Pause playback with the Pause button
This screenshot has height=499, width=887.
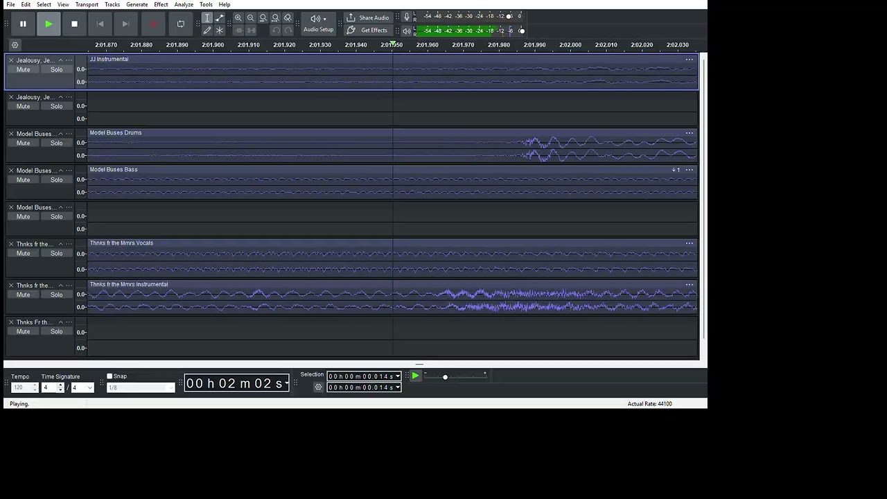(x=23, y=24)
